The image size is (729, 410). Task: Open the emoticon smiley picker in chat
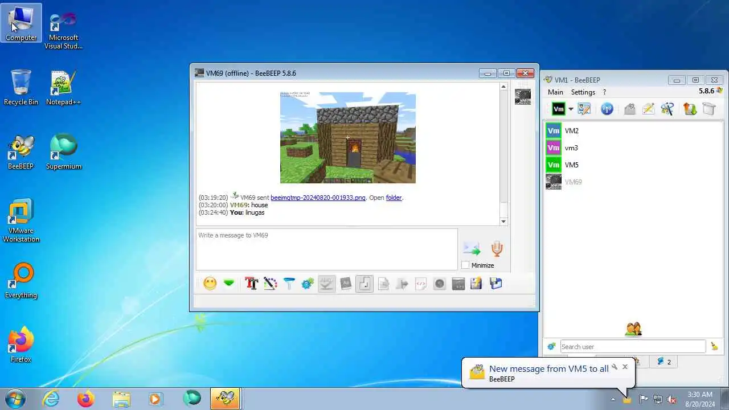tap(210, 284)
